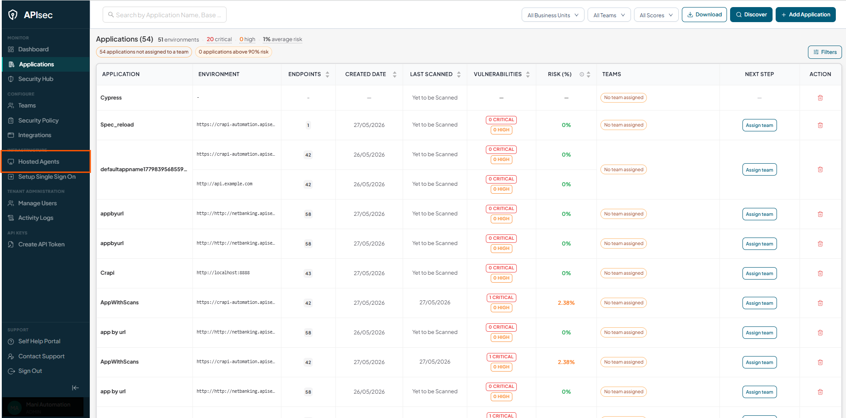Sort by the Endpoints column arrows
The image size is (846, 418).
click(327, 74)
